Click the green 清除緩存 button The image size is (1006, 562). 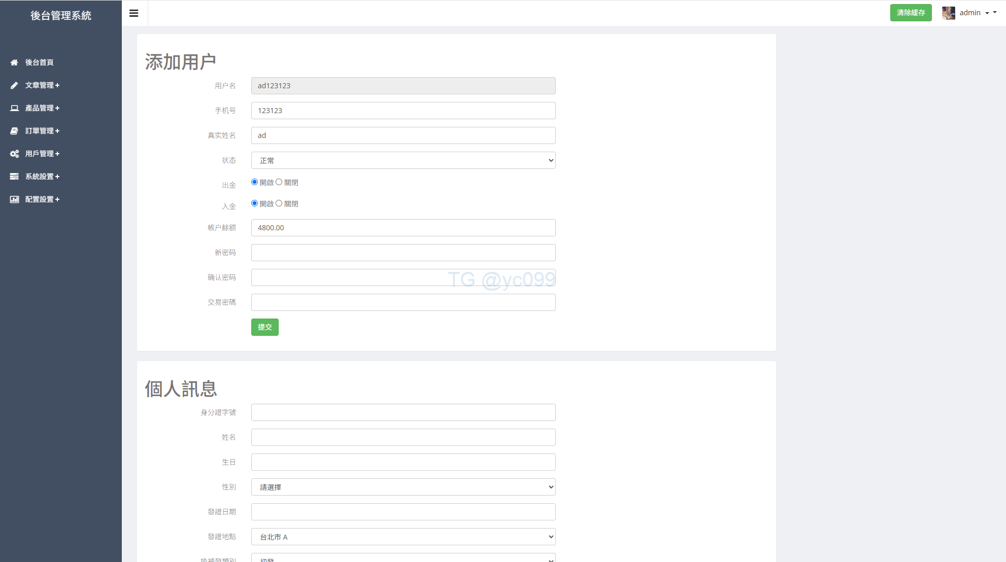click(x=911, y=13)
